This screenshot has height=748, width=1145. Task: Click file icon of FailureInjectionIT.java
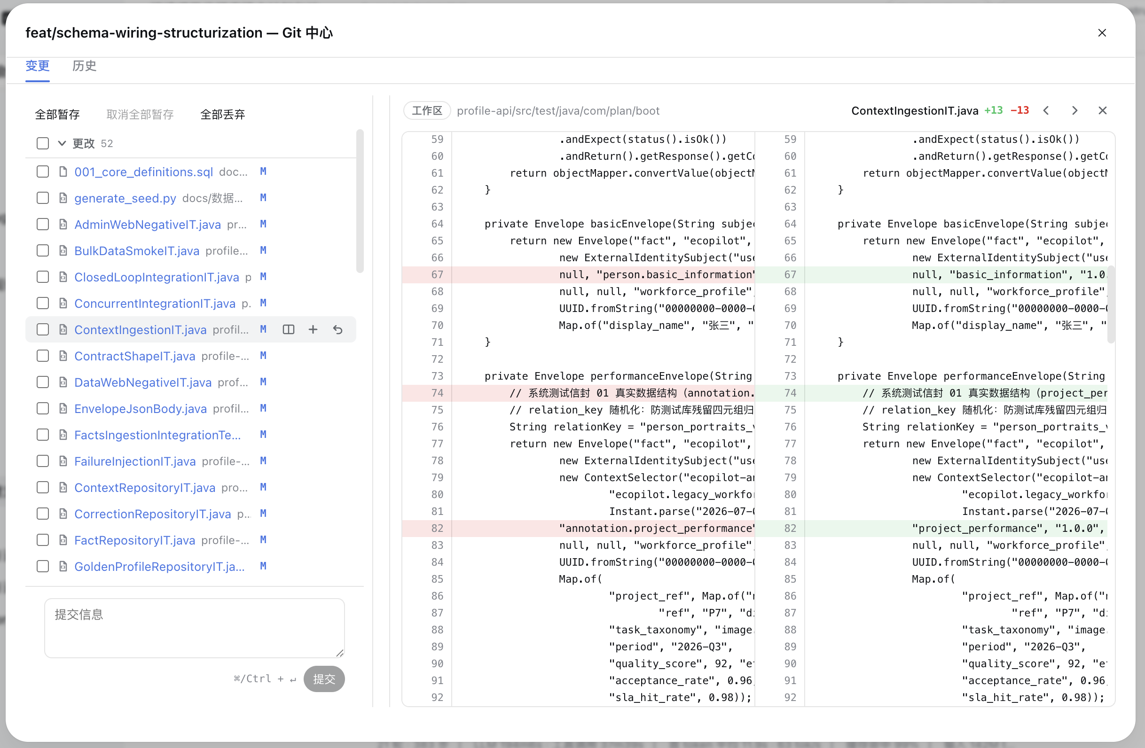tap(63, 461)
